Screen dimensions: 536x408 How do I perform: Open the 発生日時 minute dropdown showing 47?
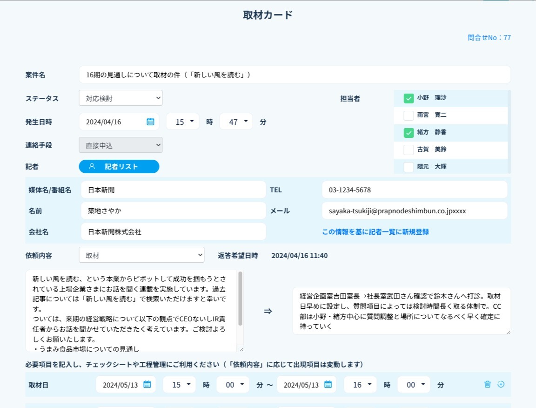[236, 122]
